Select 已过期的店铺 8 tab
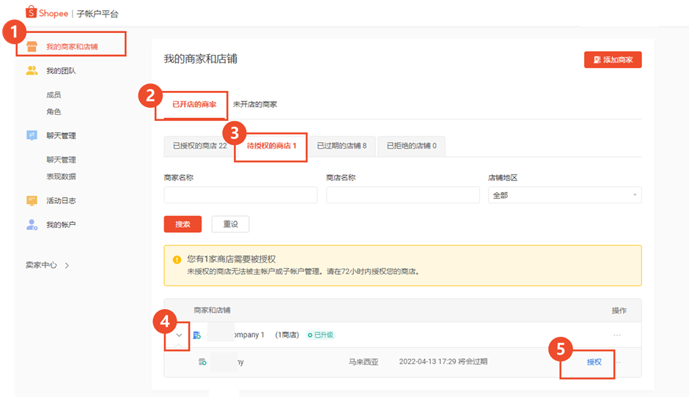 pos(342,146)
